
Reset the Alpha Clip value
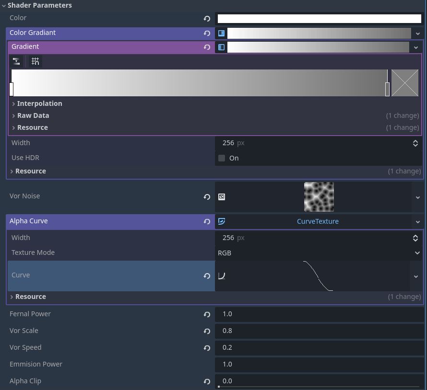click(207, 381)
